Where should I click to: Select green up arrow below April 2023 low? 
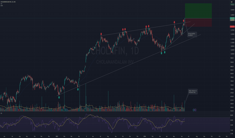point(78,89)
